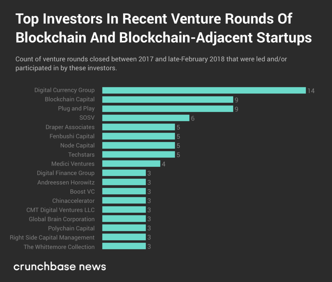Click the Fenbushi Capital label
Image resolution: width=332 pixels, height=282 pixels.
[x=72, y=136]
